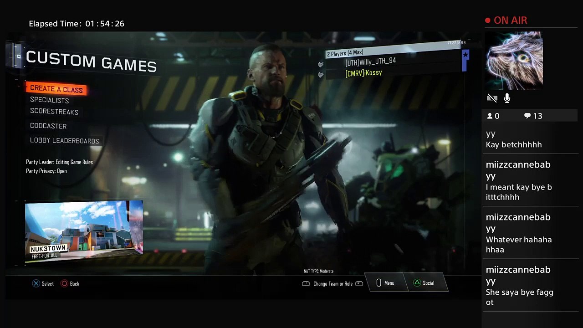Click the FREE-FOR-ALL mode label on the map
The width and height of the screenshot is (583, 328).
pos(45,256)
